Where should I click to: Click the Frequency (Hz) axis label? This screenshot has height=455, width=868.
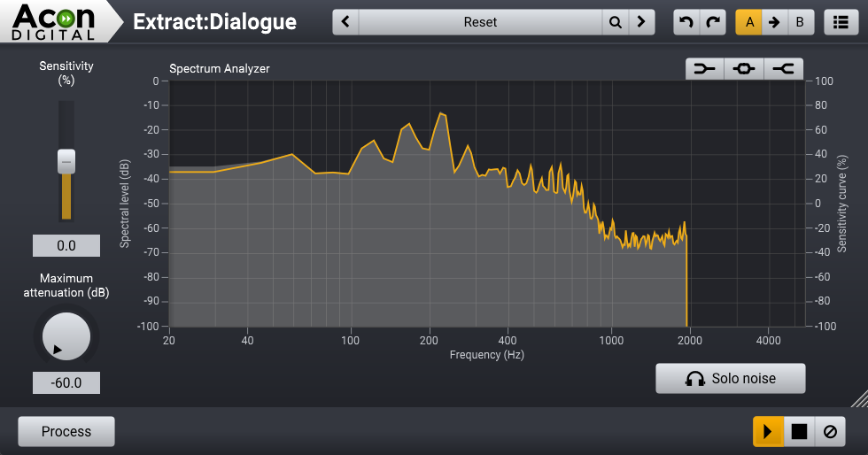(x=486, y=355)
